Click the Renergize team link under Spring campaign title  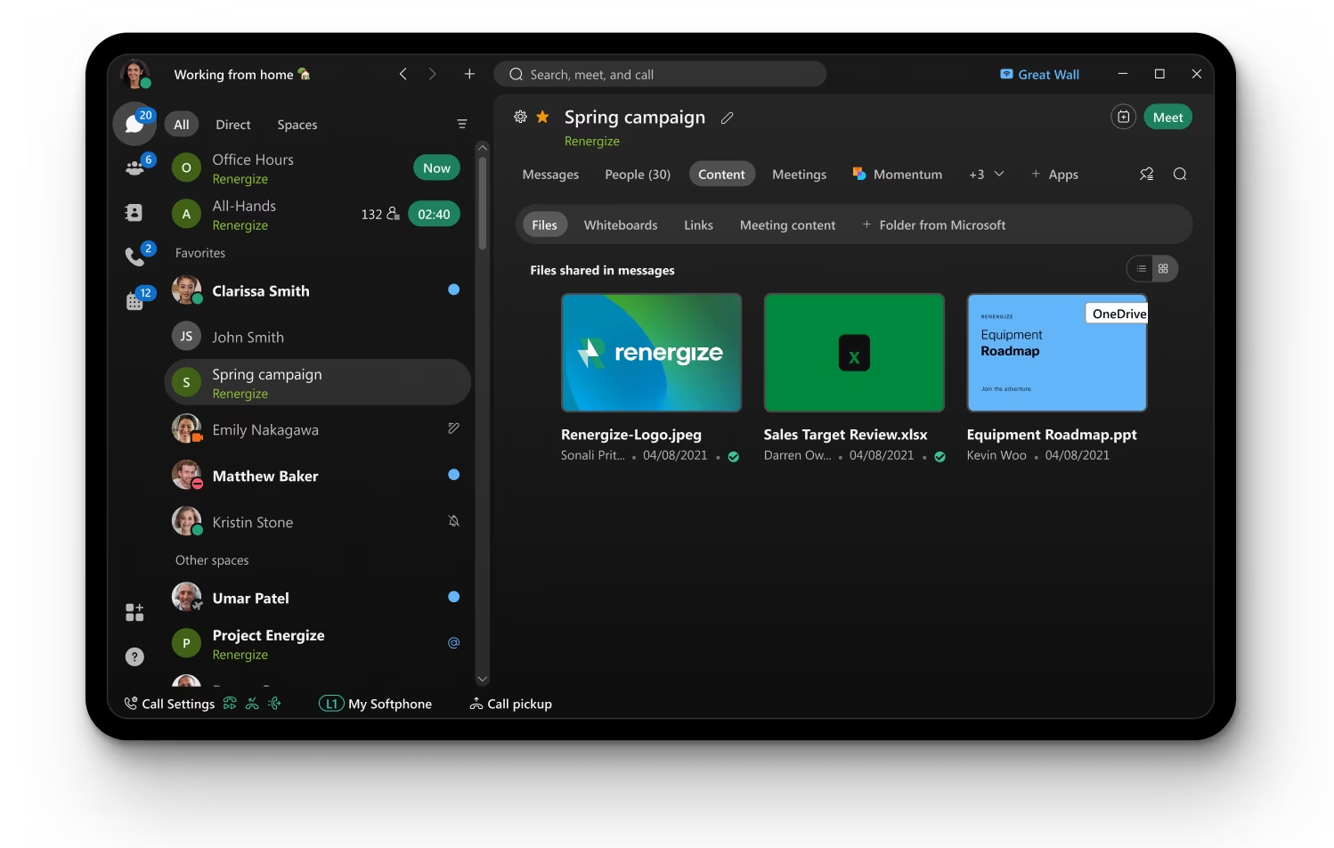pyautogui.click(x=592, y=142)
